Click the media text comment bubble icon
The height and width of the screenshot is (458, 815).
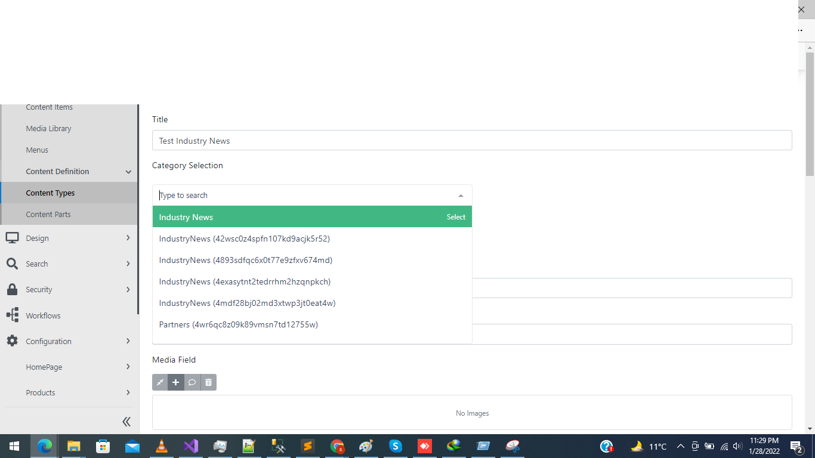pos(192,382)
